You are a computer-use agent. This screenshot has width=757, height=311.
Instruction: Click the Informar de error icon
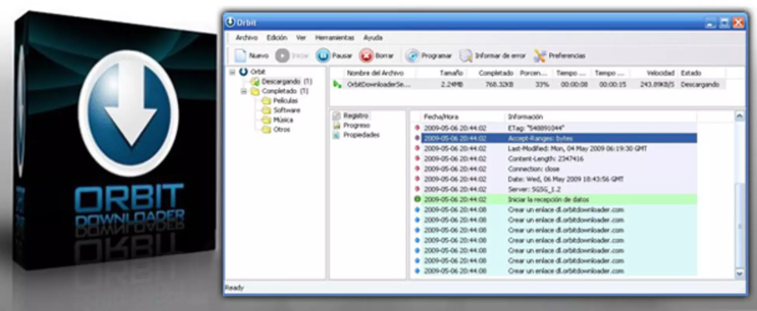tap(466, 56)
